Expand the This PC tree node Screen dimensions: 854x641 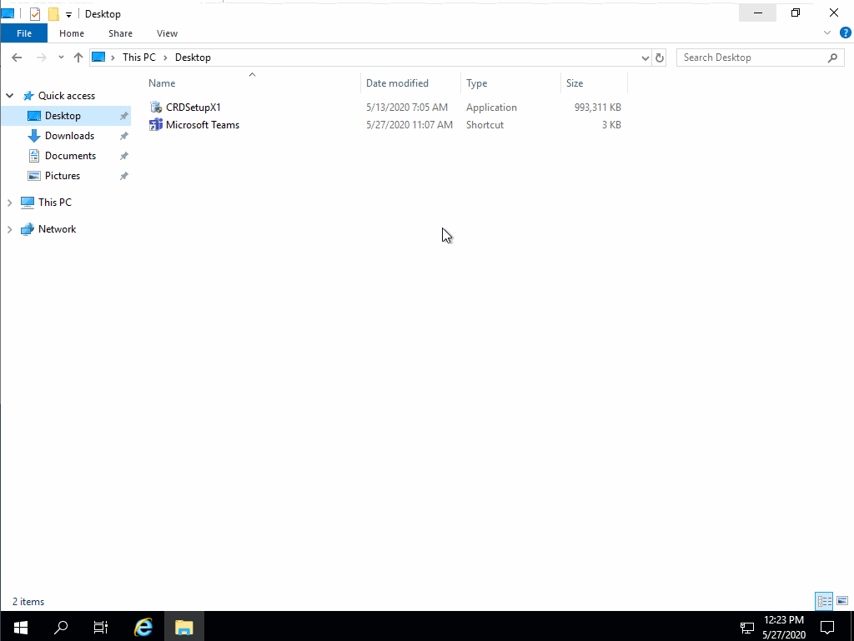[9, 202]
